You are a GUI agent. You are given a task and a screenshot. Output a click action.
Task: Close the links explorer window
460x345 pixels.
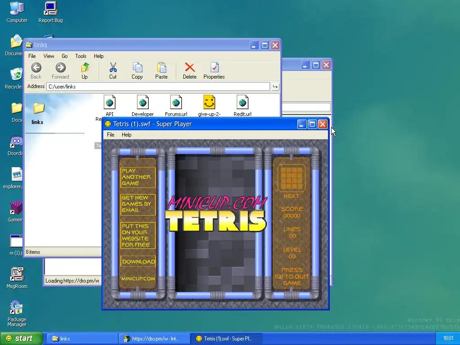click(275, 45)
